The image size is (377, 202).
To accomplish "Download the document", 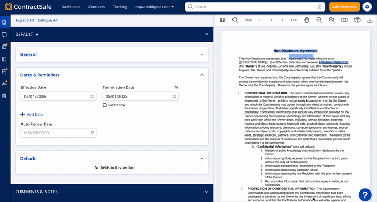I will 370,20.
